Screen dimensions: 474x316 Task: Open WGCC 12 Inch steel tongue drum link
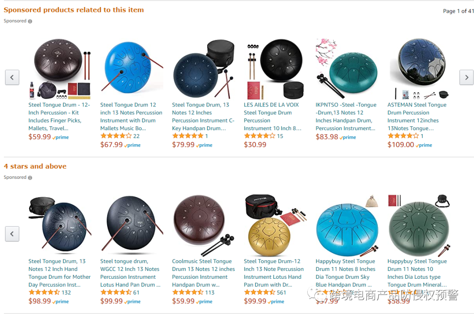tap(130, 273)
